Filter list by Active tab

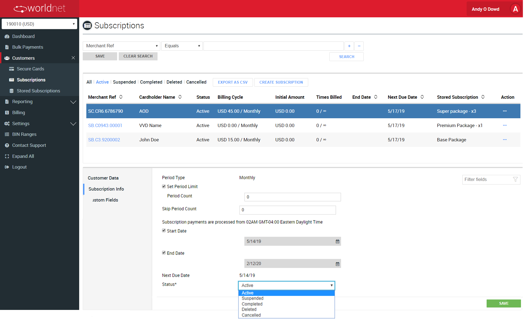[102, 82]
